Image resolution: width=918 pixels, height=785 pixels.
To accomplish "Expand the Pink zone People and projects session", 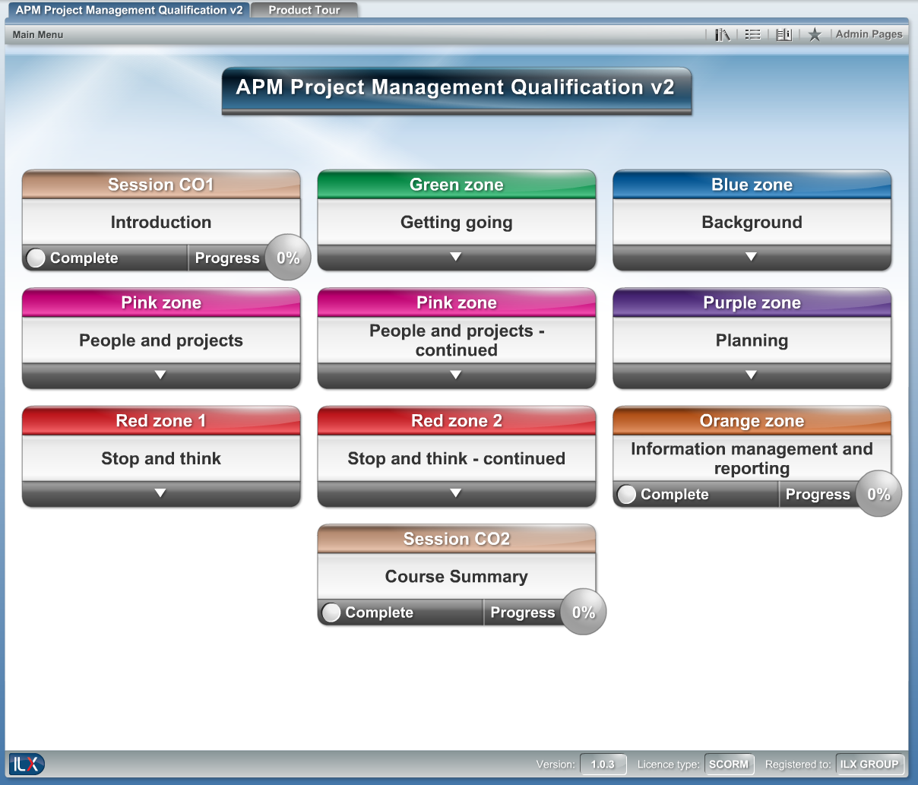I will tap(160, 375).
